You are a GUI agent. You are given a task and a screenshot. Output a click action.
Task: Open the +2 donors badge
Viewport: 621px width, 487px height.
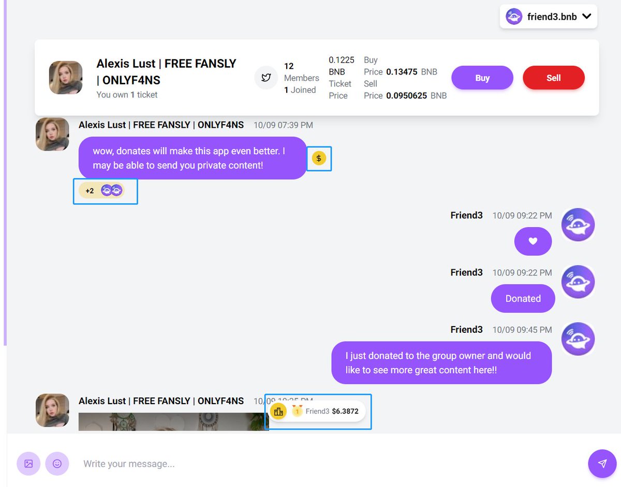[102, 190]
